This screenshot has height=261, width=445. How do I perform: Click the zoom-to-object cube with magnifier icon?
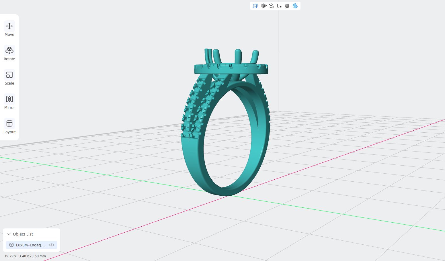coord(272,6)
